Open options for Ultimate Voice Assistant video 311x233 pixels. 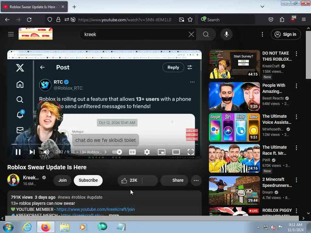tap(296, 117)
